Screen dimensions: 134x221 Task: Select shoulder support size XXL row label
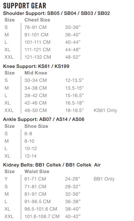9,57
